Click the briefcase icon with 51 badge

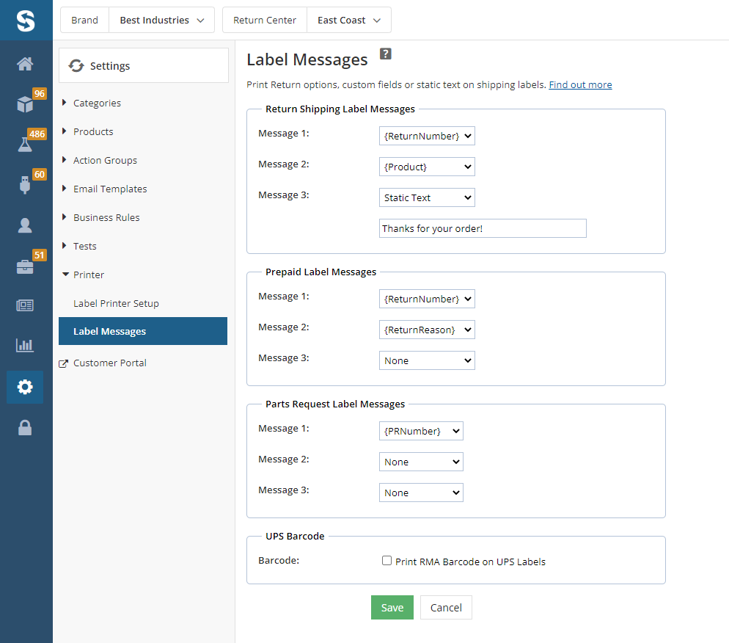[25, 266]
